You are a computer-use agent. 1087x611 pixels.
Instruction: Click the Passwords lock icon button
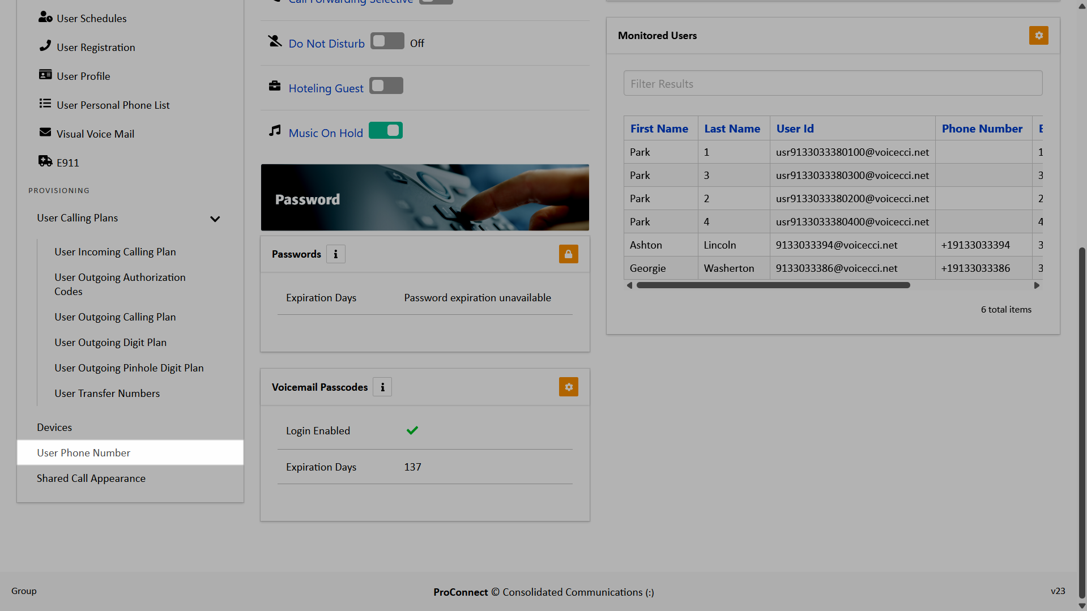pos(568,254)
